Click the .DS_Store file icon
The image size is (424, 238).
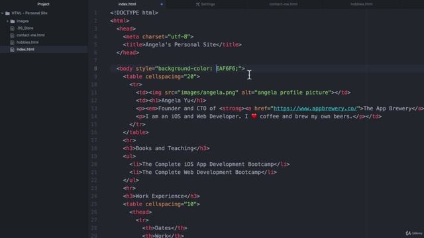12,28
